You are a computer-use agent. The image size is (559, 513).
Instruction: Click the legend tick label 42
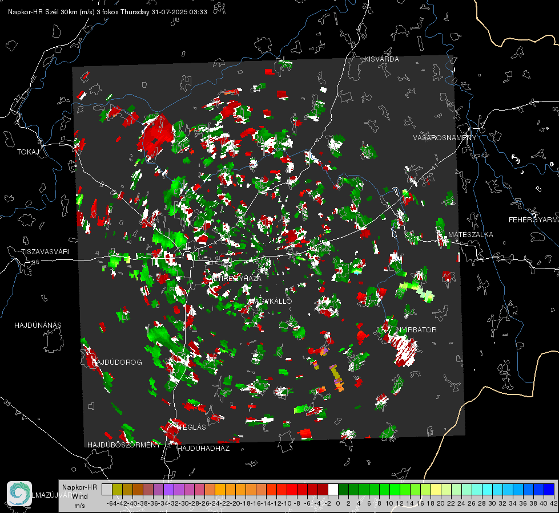[x=553, y=503]
